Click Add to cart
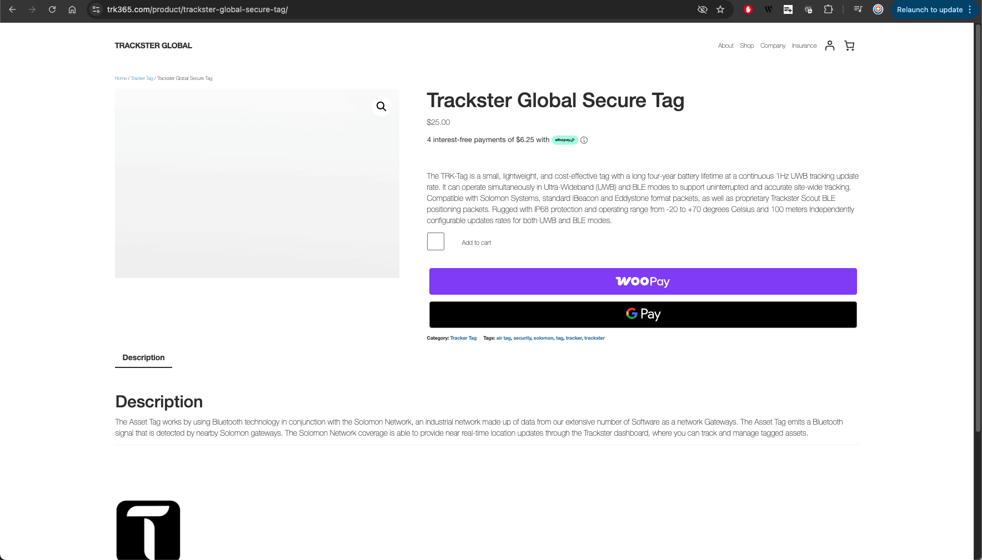The image size is (982, 560). pyautogui.click(x=476, y=243)
